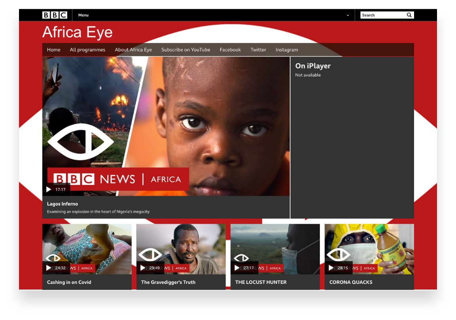Open the Lagos Inferno title link
Screen dimensions: 456x320
point(63,204)
